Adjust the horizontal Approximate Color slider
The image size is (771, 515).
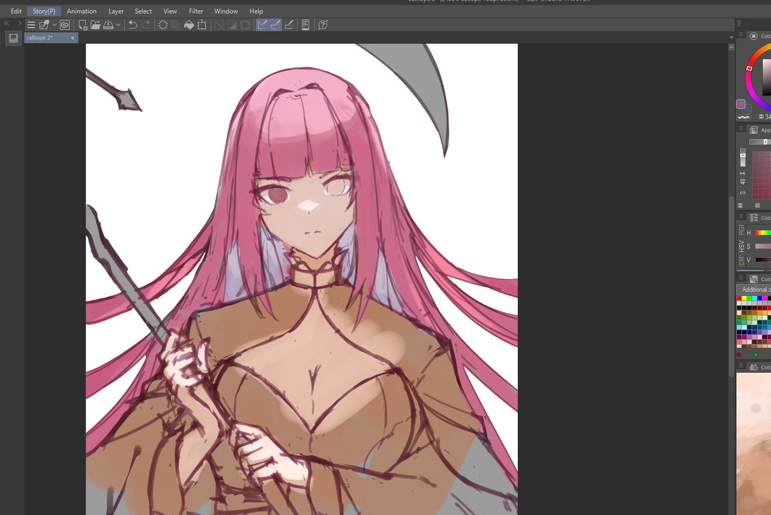click(760, 142)
